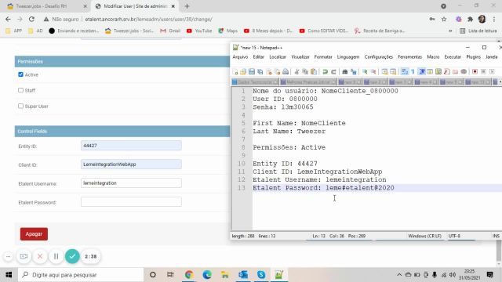Open the Editar menu

pyautogui.click(x=258, y=57)
